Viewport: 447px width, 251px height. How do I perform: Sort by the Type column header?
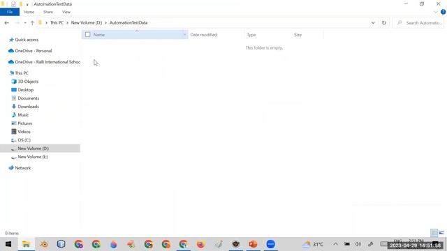(x=251, y=35)
